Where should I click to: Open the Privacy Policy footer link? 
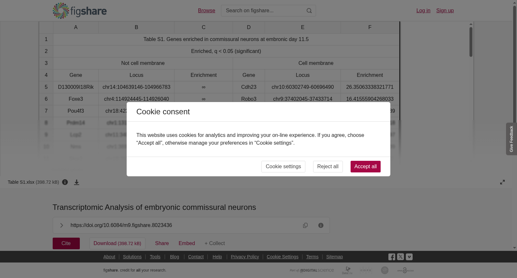pyautogui.click(x=245, y=257)
